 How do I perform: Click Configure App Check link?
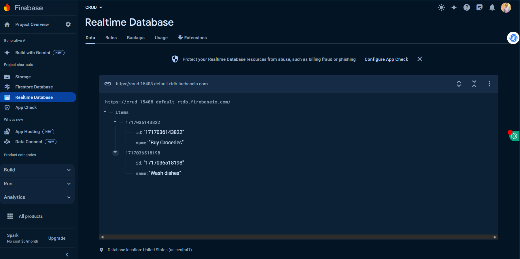click(x=386, y=59)
